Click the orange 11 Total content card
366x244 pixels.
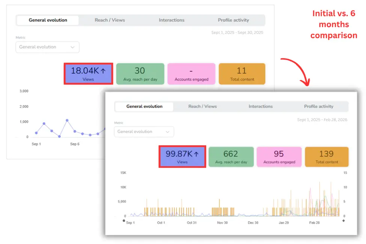pos(242,74)
